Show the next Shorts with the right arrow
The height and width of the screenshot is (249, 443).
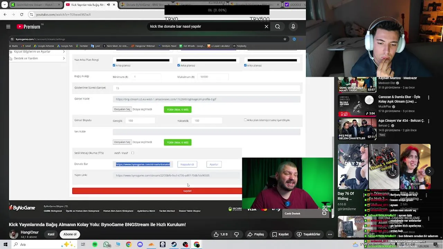coord(430,171)
